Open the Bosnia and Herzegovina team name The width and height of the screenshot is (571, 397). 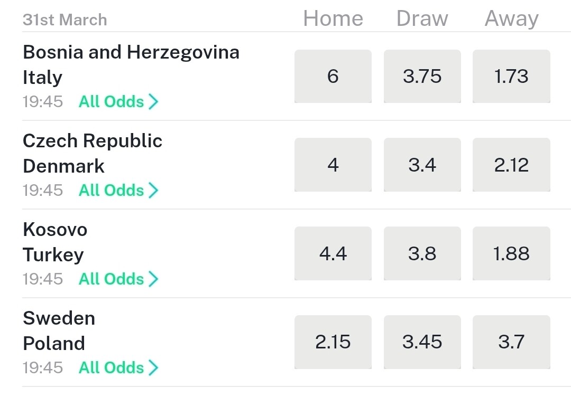(131, 52)
